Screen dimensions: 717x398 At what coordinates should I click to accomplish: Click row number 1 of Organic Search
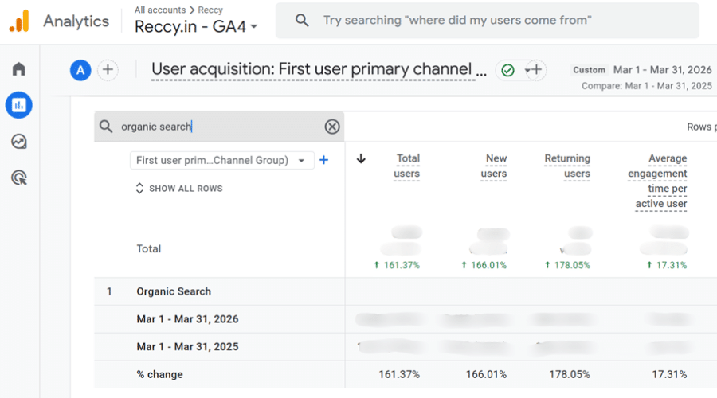pos(109,291)
